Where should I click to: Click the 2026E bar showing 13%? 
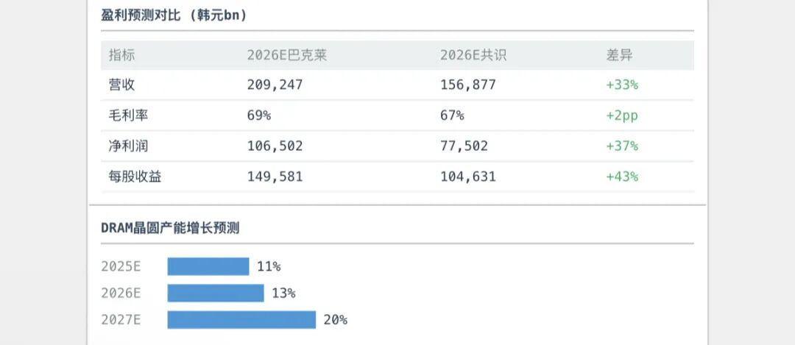coord(216,293)
